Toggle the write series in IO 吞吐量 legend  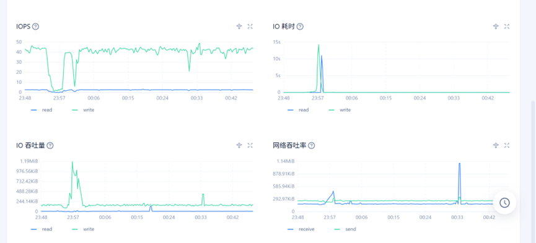point(83,229)
